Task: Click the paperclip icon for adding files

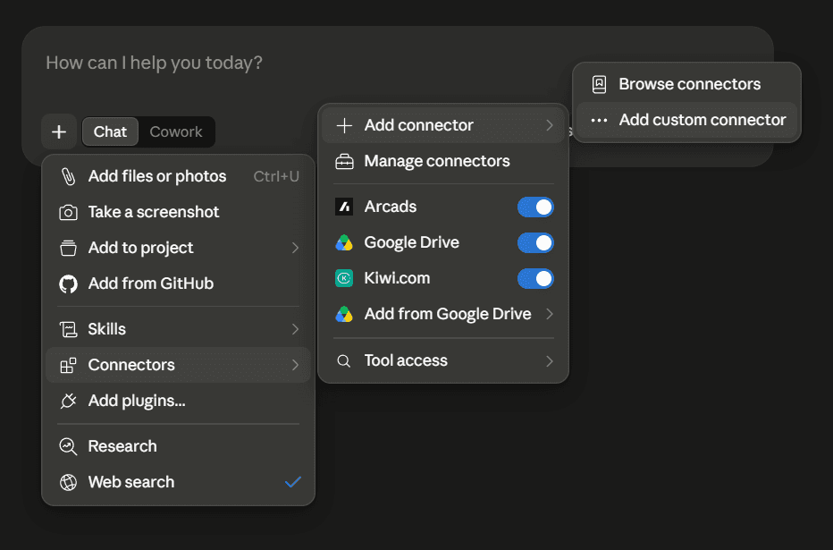Action: point(68,176)
